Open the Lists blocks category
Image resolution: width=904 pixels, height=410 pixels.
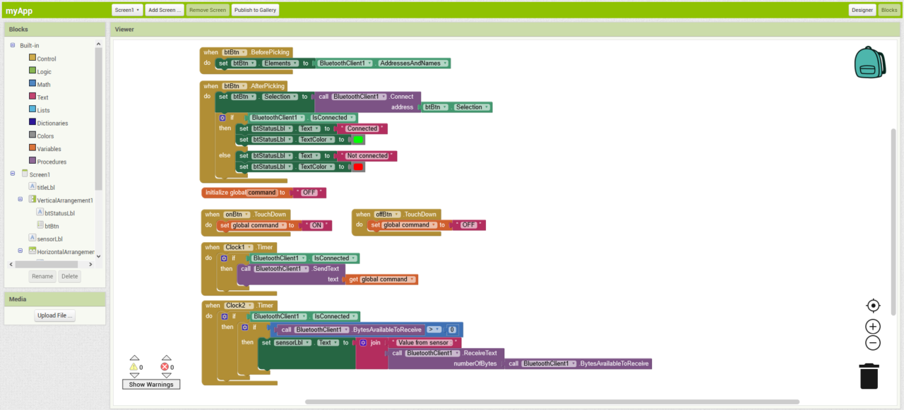[43, 110]
